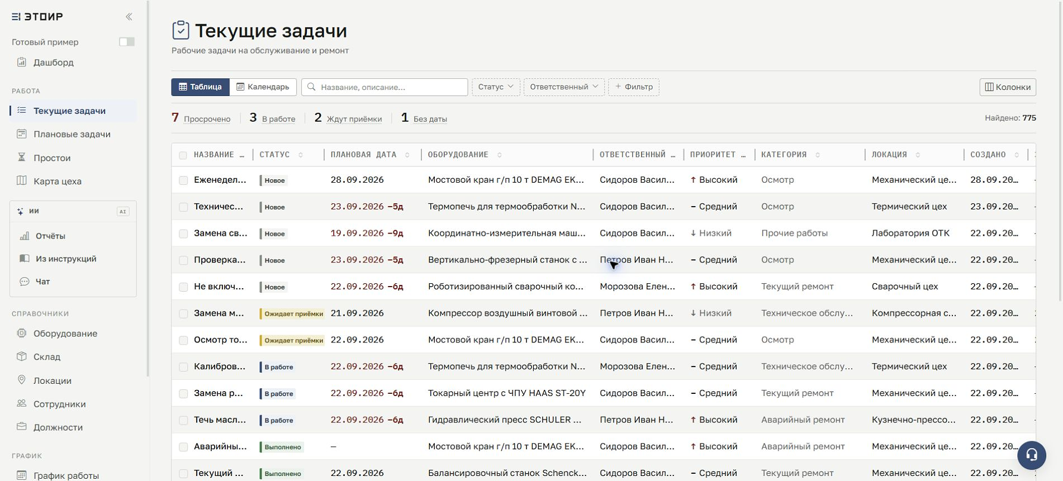Viewport: 1063px width, 481px height.
Task: Click the Локации pin icon
Action: pyautogui.click(x=21, y=380)
